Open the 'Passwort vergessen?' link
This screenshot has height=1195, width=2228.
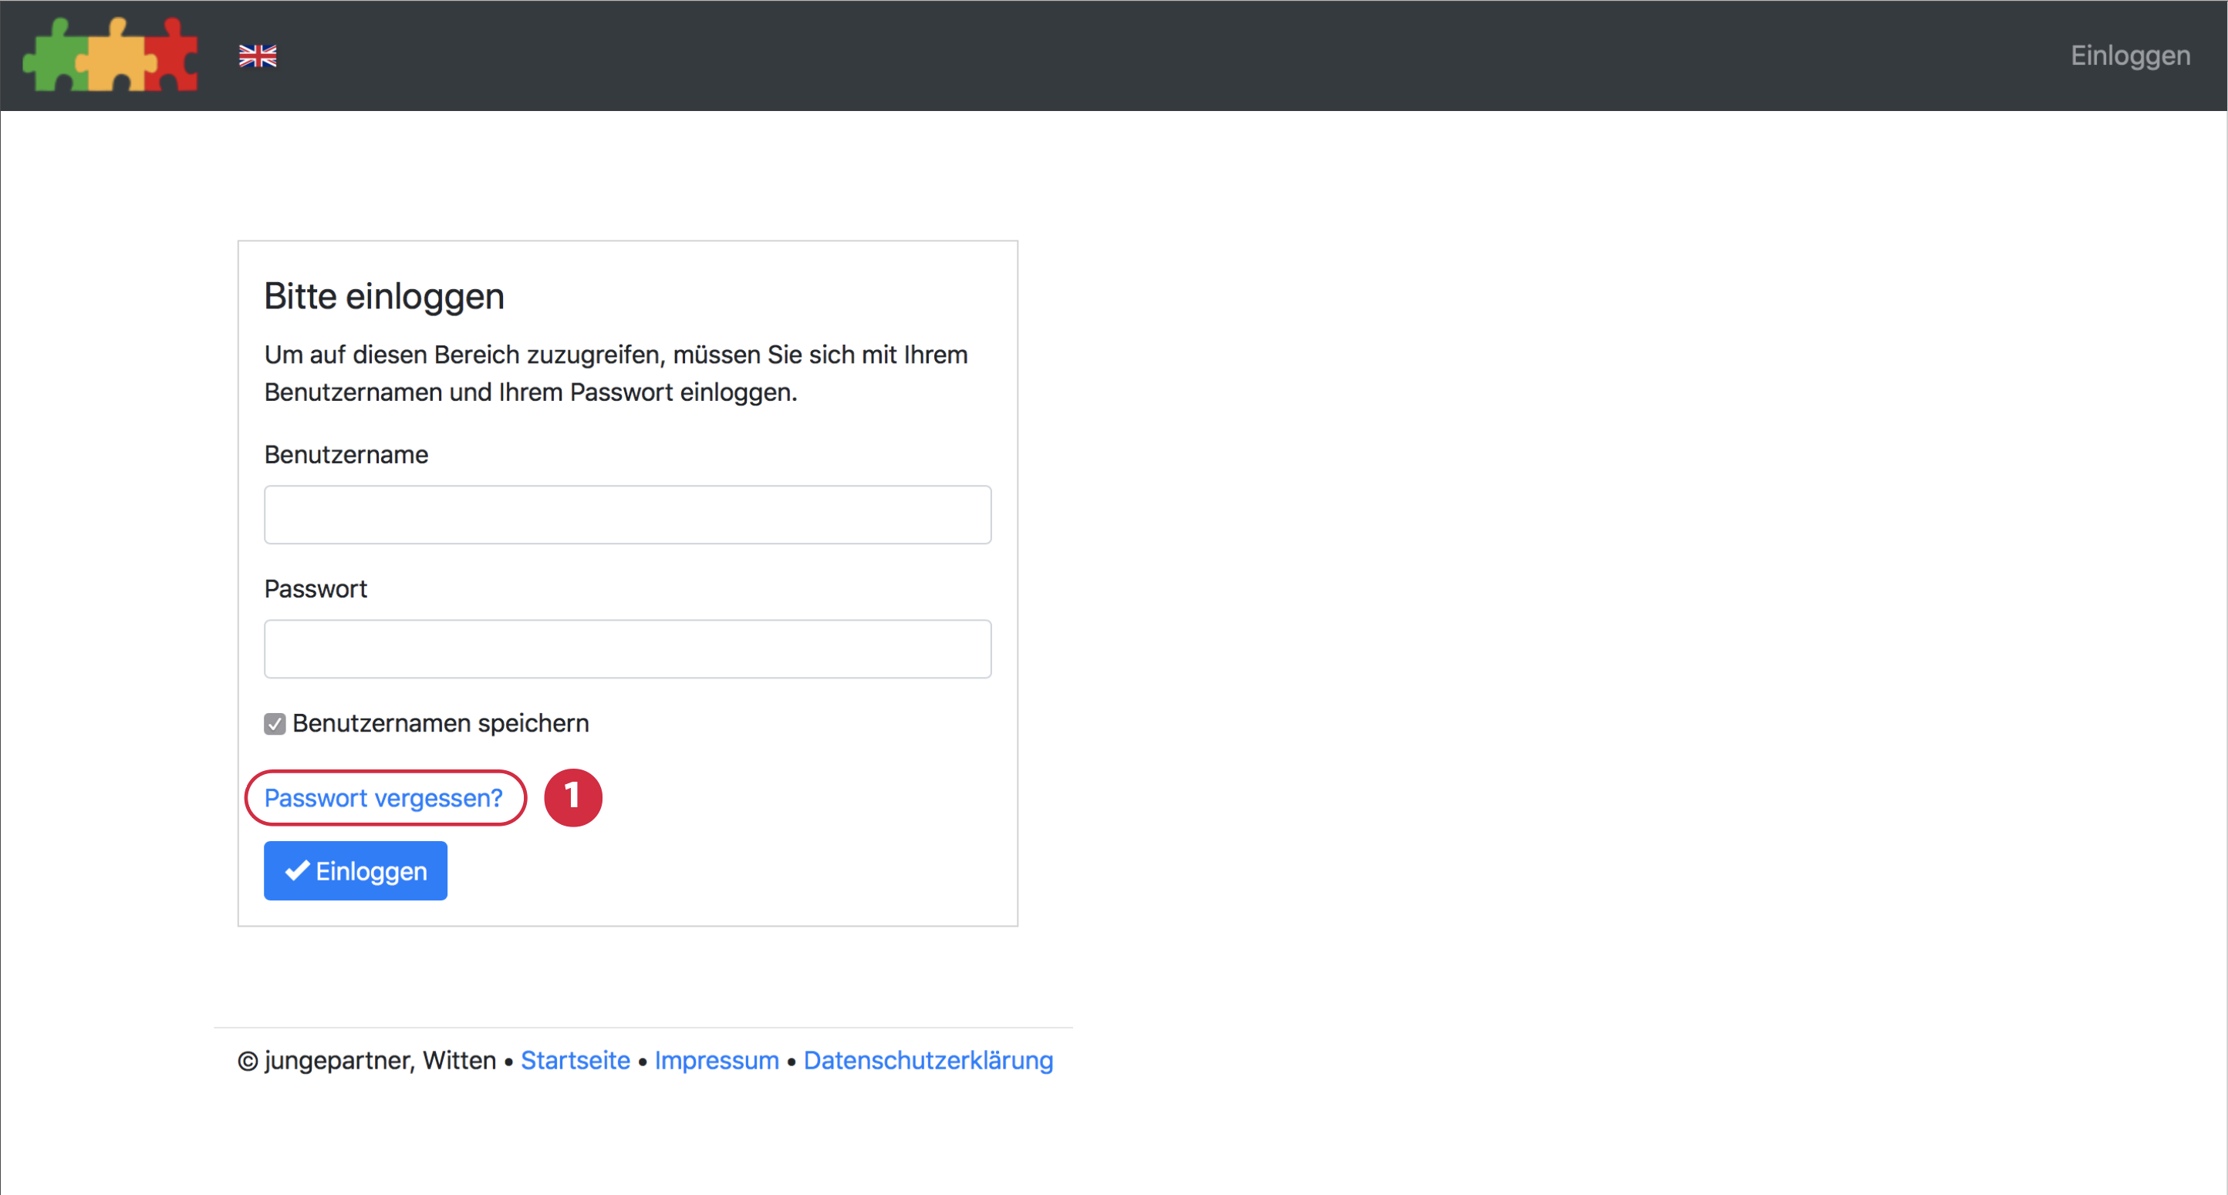point(383,797)
